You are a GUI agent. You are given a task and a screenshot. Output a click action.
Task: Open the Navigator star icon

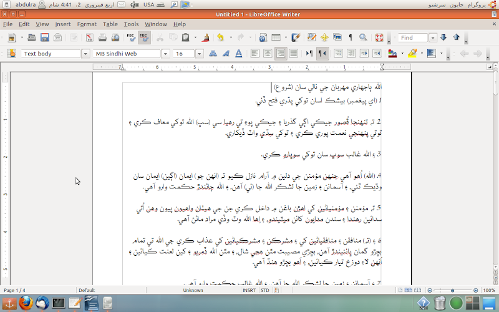click(324, 37)
